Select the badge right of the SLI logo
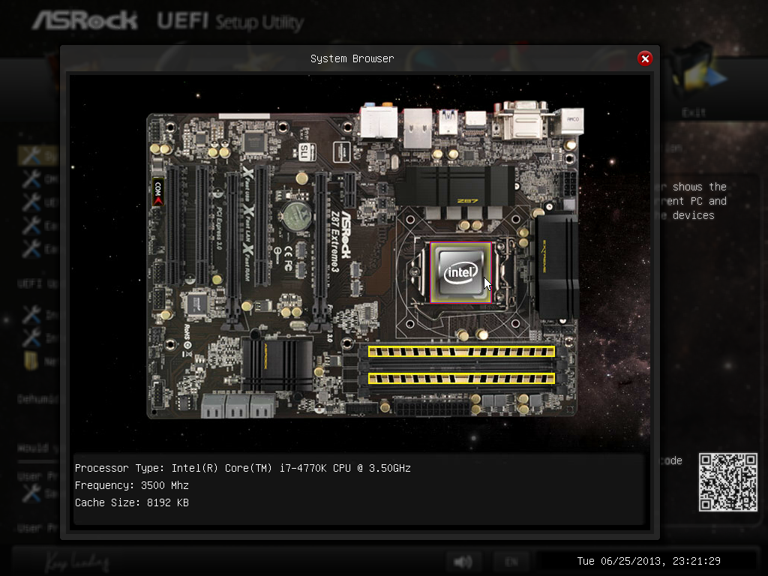768x576 pixels. [342, 151]
